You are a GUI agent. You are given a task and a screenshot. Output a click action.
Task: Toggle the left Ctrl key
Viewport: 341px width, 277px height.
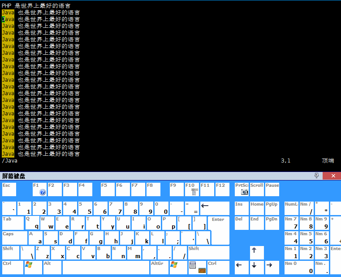pos(13,267)
